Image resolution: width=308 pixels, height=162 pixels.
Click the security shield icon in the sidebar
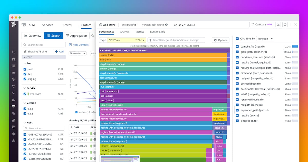tap(13, 134)
